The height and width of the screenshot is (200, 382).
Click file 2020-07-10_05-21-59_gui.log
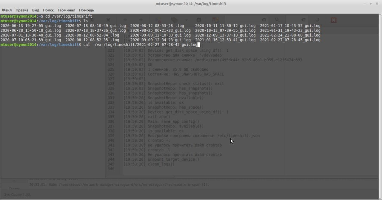coord(31,40)
